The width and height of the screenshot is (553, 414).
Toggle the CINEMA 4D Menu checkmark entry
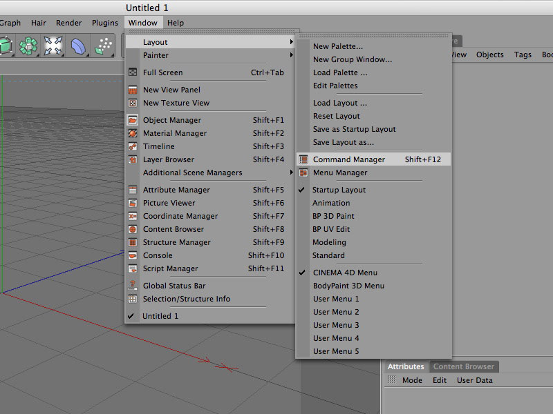[344, 273]
